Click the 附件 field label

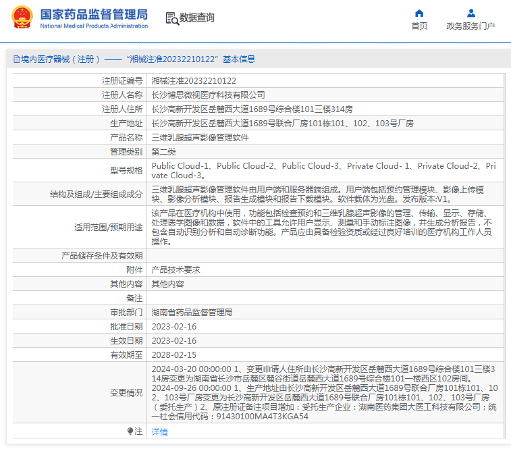(134, 270)
